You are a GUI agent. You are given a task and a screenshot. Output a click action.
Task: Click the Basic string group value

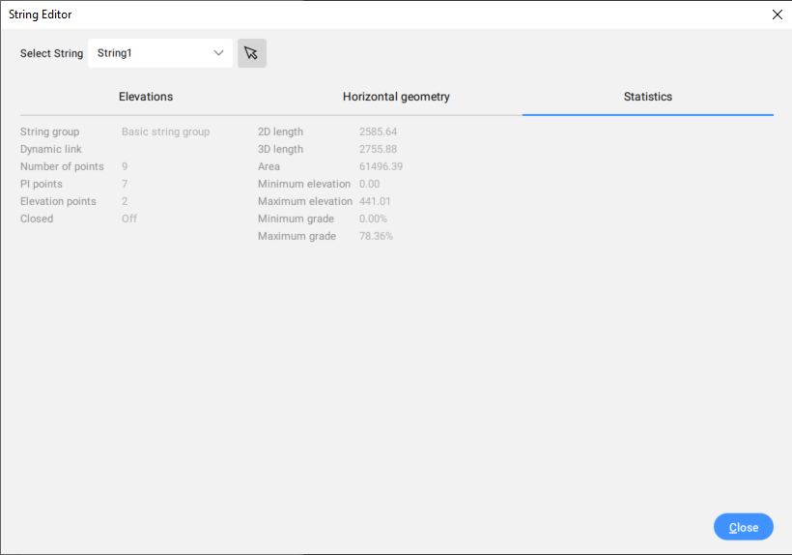(165, 131)
